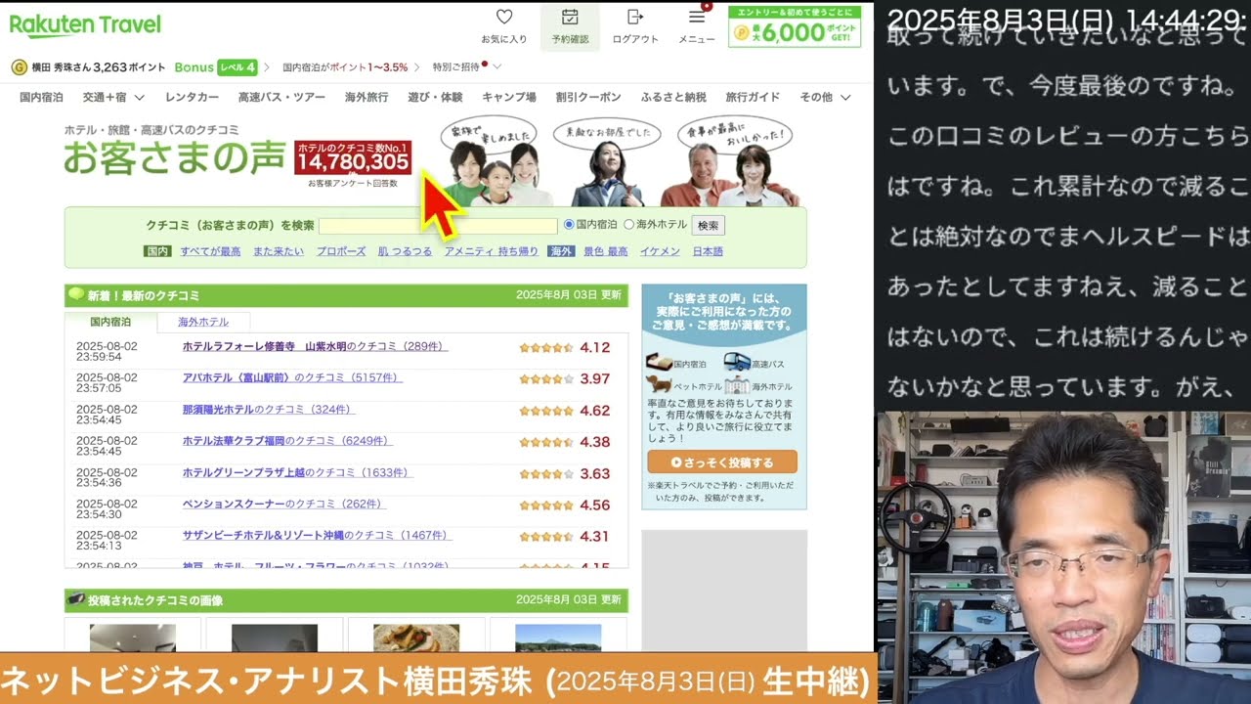Click the 海外ホテル building icon in sidebar

click(737, 385)
